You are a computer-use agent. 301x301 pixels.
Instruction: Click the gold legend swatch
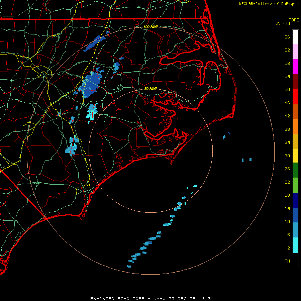(295, 141)
